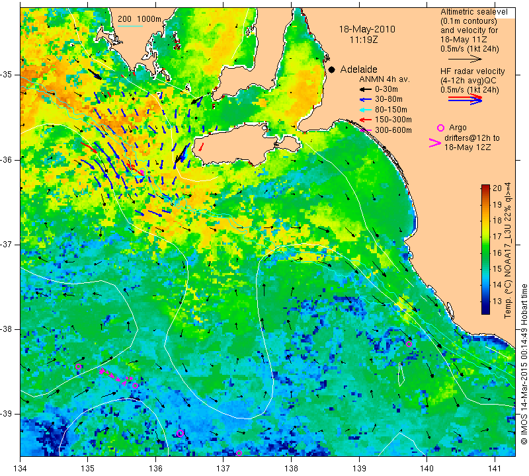Select the cyan 80-150m legend arrow
The image size is (529, 476).
[365, 110]
